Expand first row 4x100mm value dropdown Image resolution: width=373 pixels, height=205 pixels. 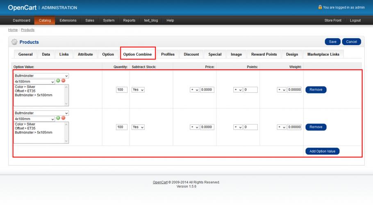[34, 82]
